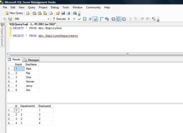
Task: Open the Project menu
Action: [43, 7]
